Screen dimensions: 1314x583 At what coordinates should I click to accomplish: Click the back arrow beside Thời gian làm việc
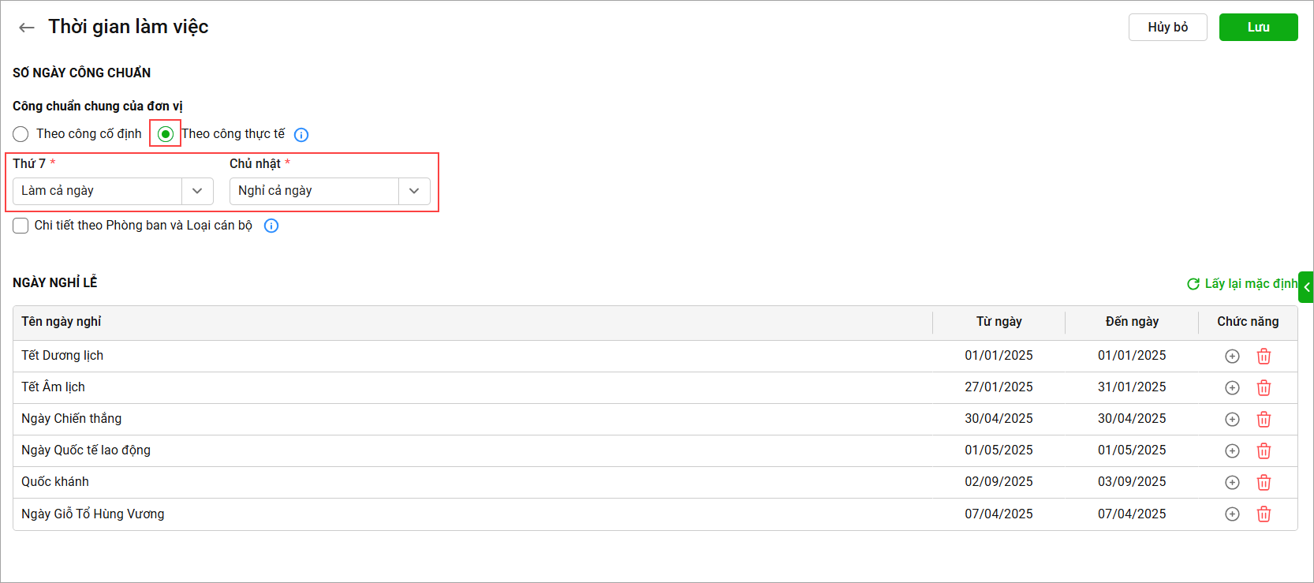click(x=27, y=28)
